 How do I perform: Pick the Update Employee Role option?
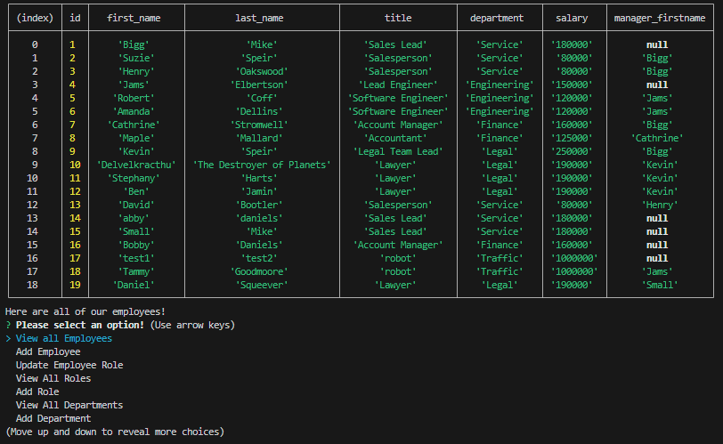coord(69,365)
